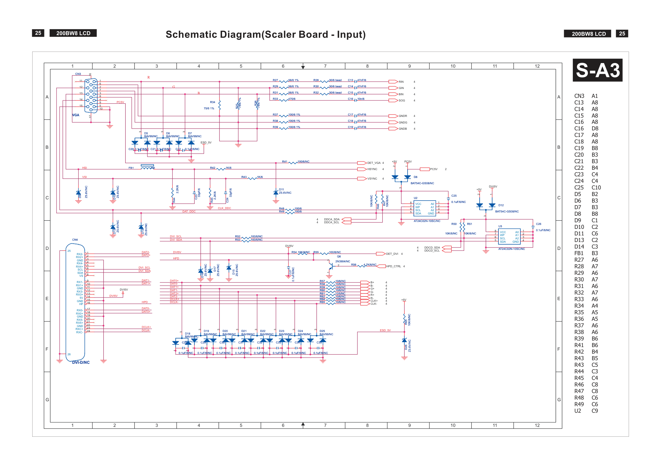Click the DVI-D/NC connector label
Viewport: 653px width, 461px height.
point(81,362)
